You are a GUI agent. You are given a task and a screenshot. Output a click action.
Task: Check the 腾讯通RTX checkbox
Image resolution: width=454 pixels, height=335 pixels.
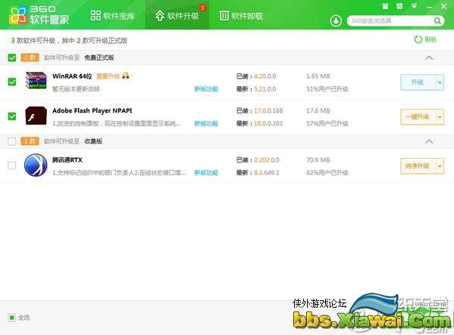pyautogui.click(x=12, y=166)
